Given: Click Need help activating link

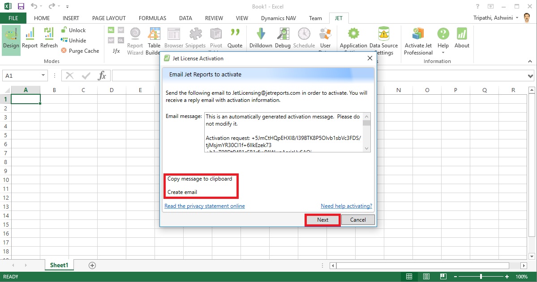Looking at the screenshot, I should [x=346, y=206].
